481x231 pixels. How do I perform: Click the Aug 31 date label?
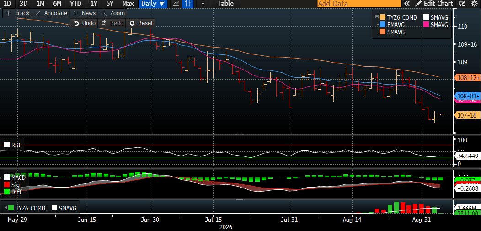(422, 220)
